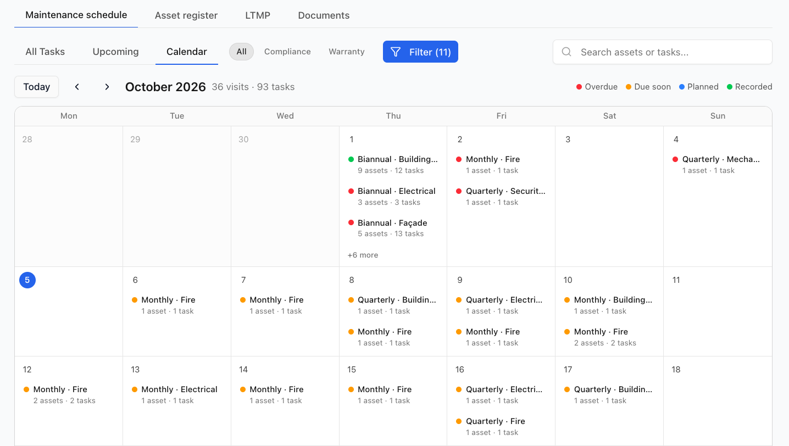Click the October 2026 heading

pos(165,87)
